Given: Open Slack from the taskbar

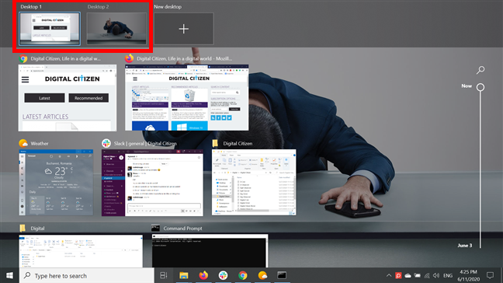Looking at the screenshot, I should click(x=223, y=275).
